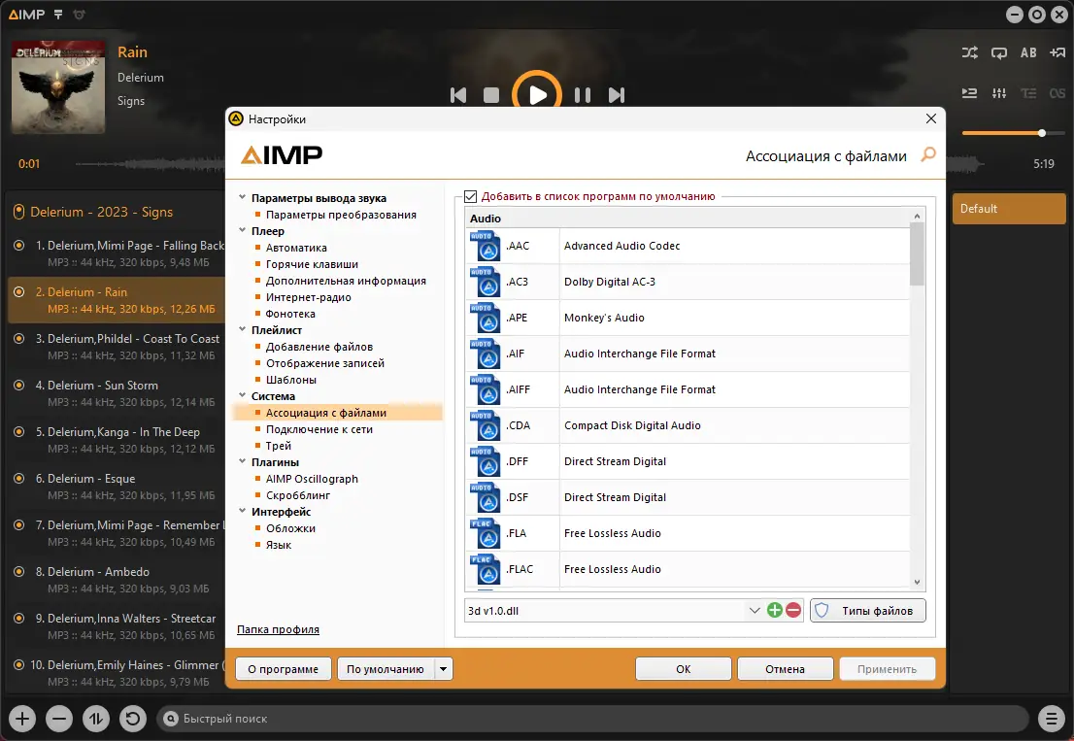Click the refresh playlist icon

click(x=133, y=719)
